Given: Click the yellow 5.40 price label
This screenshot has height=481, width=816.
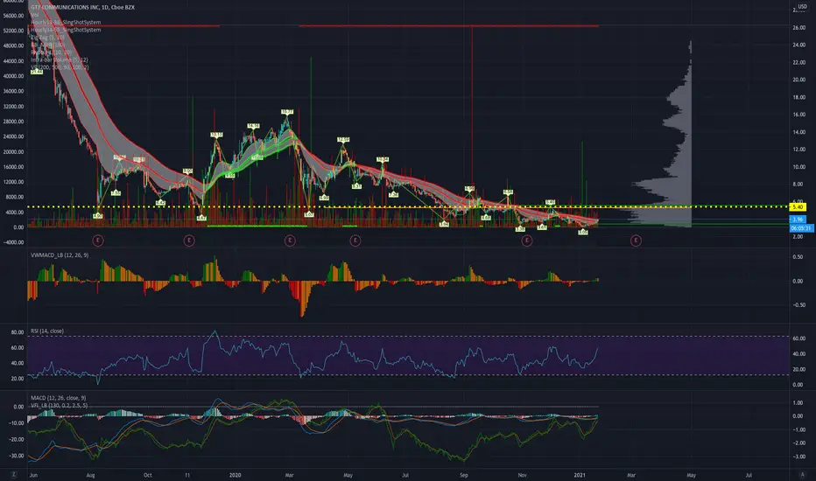Looking at the screenshot, I should click(x=798, y=207).
